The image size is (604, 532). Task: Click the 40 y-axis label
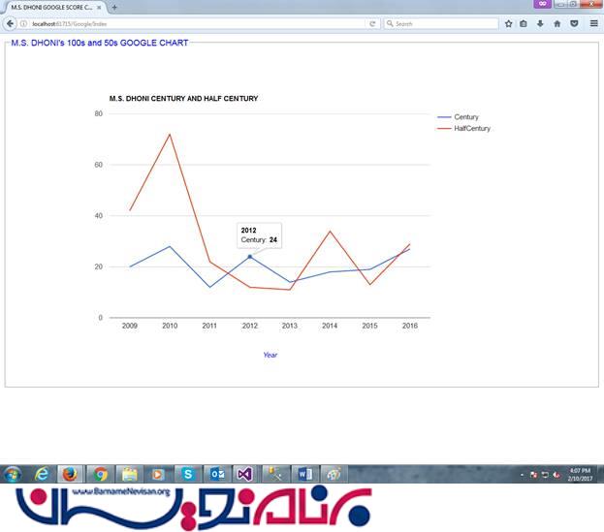pos(99,215)
